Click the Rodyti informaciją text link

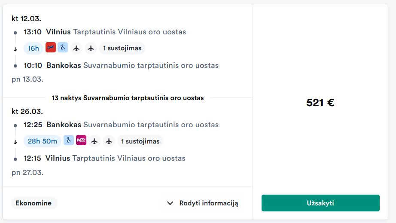(208, 203)
